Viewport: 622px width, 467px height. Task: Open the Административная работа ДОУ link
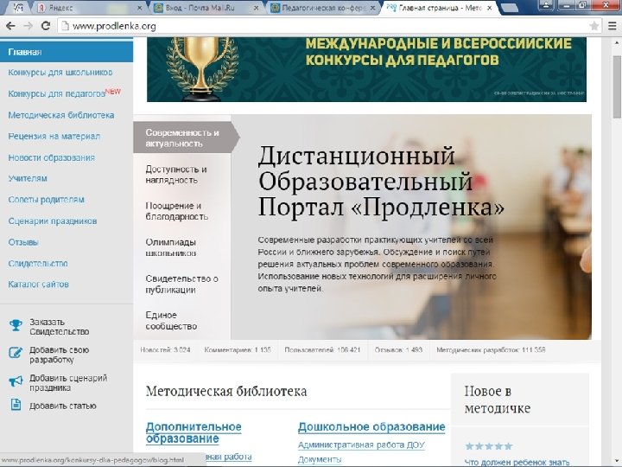click(361, 445)
